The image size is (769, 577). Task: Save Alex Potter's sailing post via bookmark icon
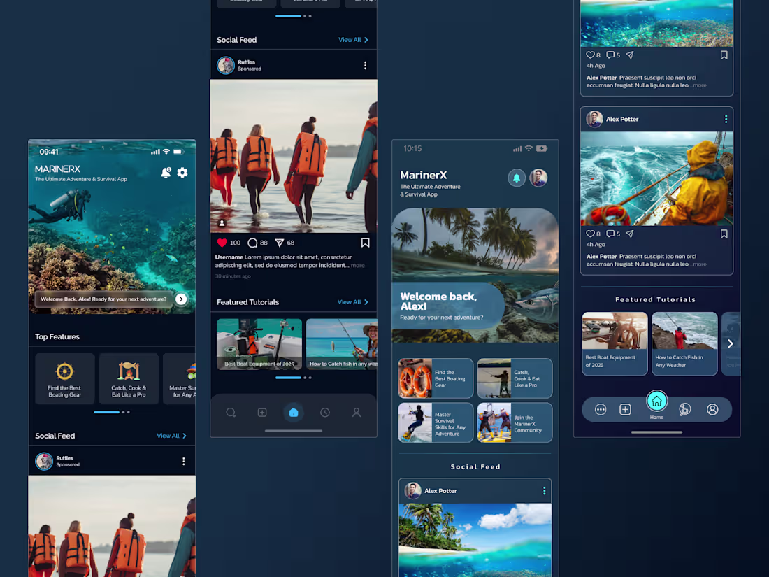click(724, 234)
